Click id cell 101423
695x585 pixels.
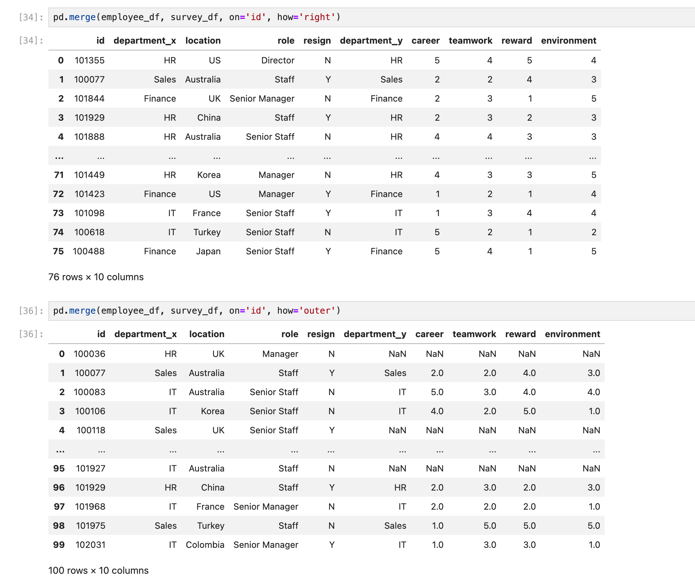[x=90, y=194]
